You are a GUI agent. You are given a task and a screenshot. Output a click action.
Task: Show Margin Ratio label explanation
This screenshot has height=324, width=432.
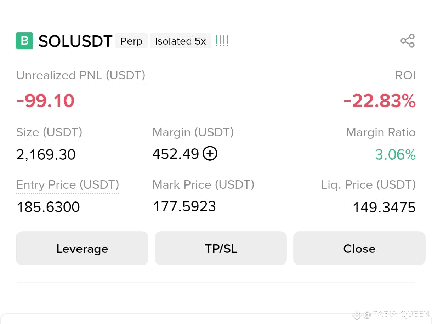coord(381,132)
